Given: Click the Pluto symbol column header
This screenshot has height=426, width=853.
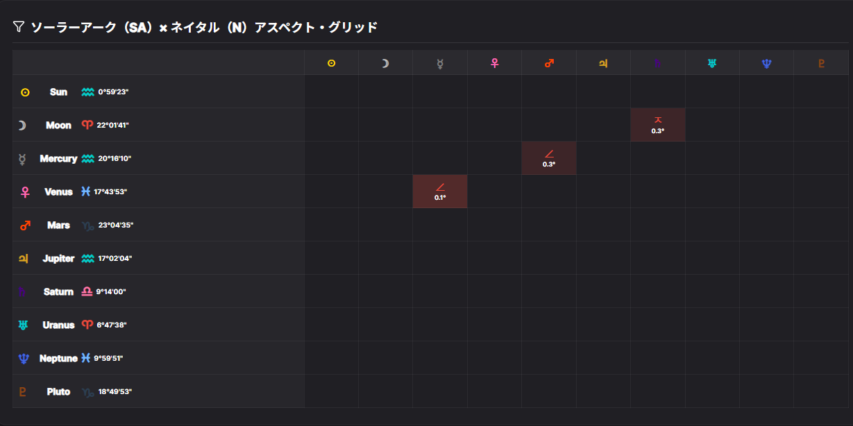Looking at the screenshot, I should 821,63.
